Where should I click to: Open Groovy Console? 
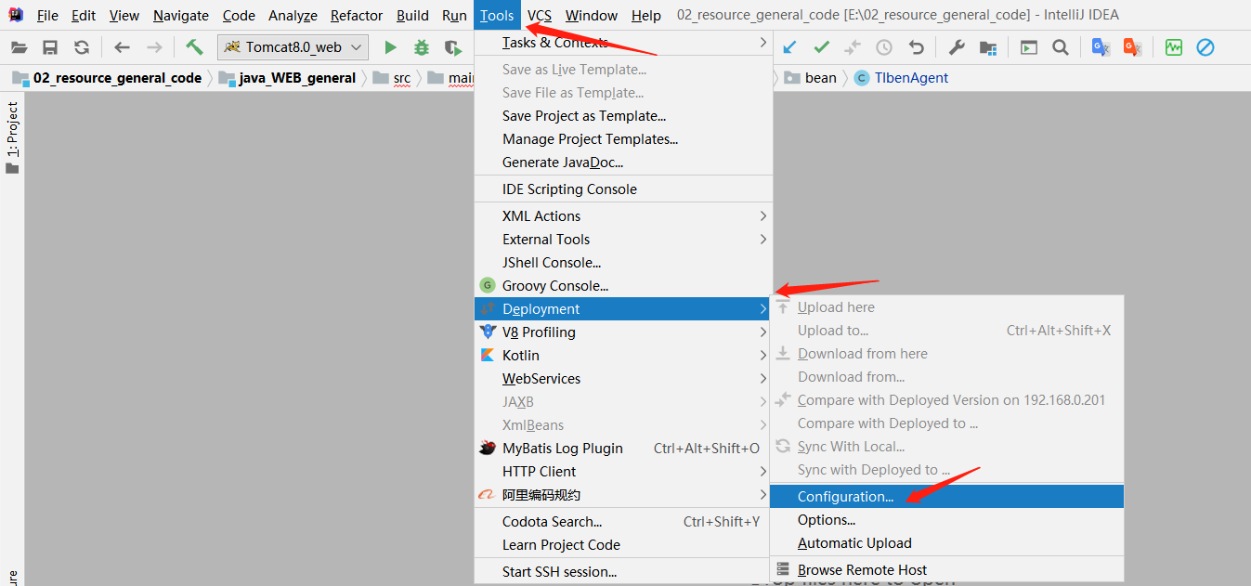pyautogui.click(x=623, y=286)
